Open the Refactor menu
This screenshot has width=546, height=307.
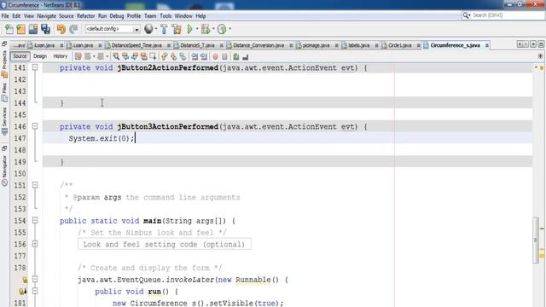click(85, 16)
